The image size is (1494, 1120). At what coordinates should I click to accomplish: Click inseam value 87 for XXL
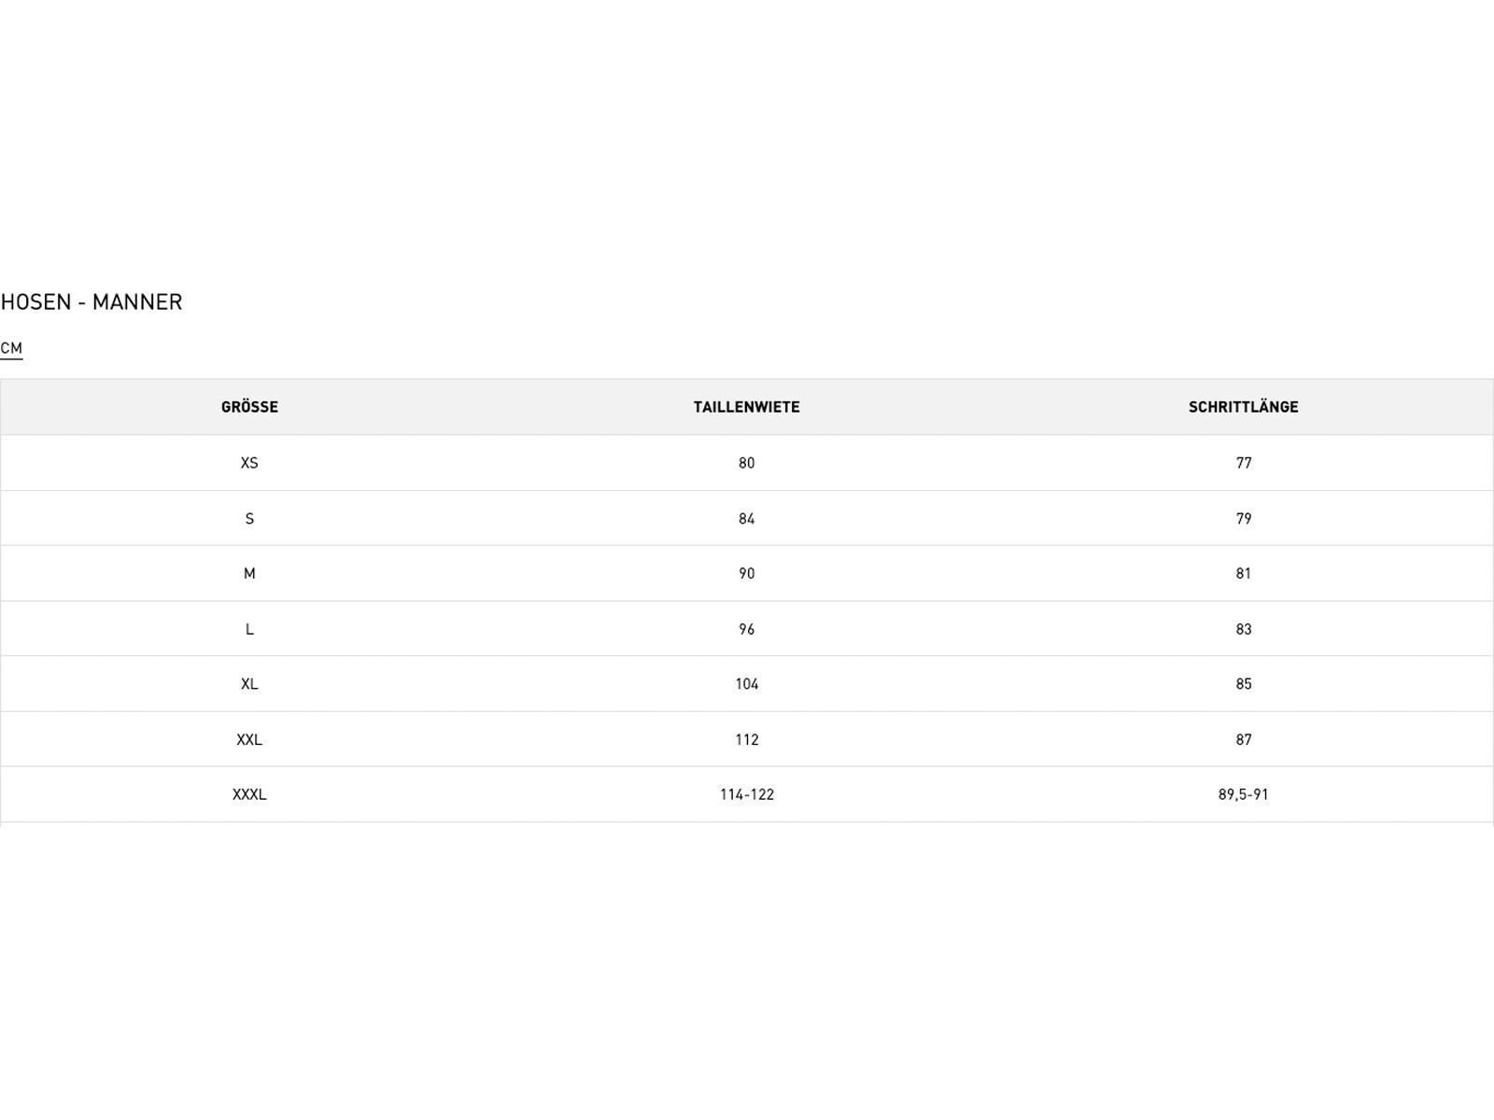coord(1243,739)
